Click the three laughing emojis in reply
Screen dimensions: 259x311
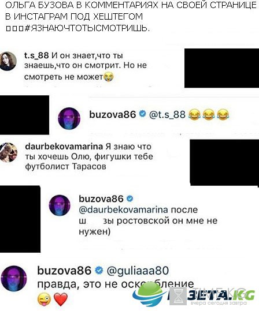click(x=209, y=115)
